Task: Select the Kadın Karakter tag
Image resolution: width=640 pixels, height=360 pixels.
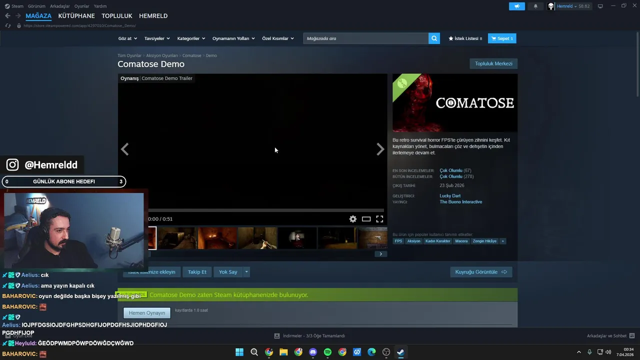Action: click(x=438, y=241)
